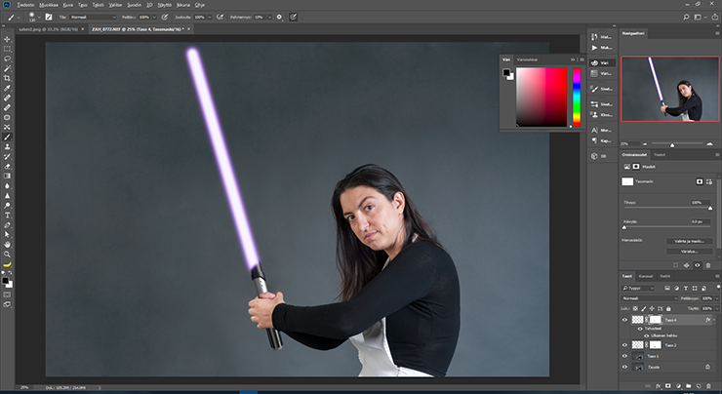Open the Tyyppi layer filter dropdown

pos(638,288)
